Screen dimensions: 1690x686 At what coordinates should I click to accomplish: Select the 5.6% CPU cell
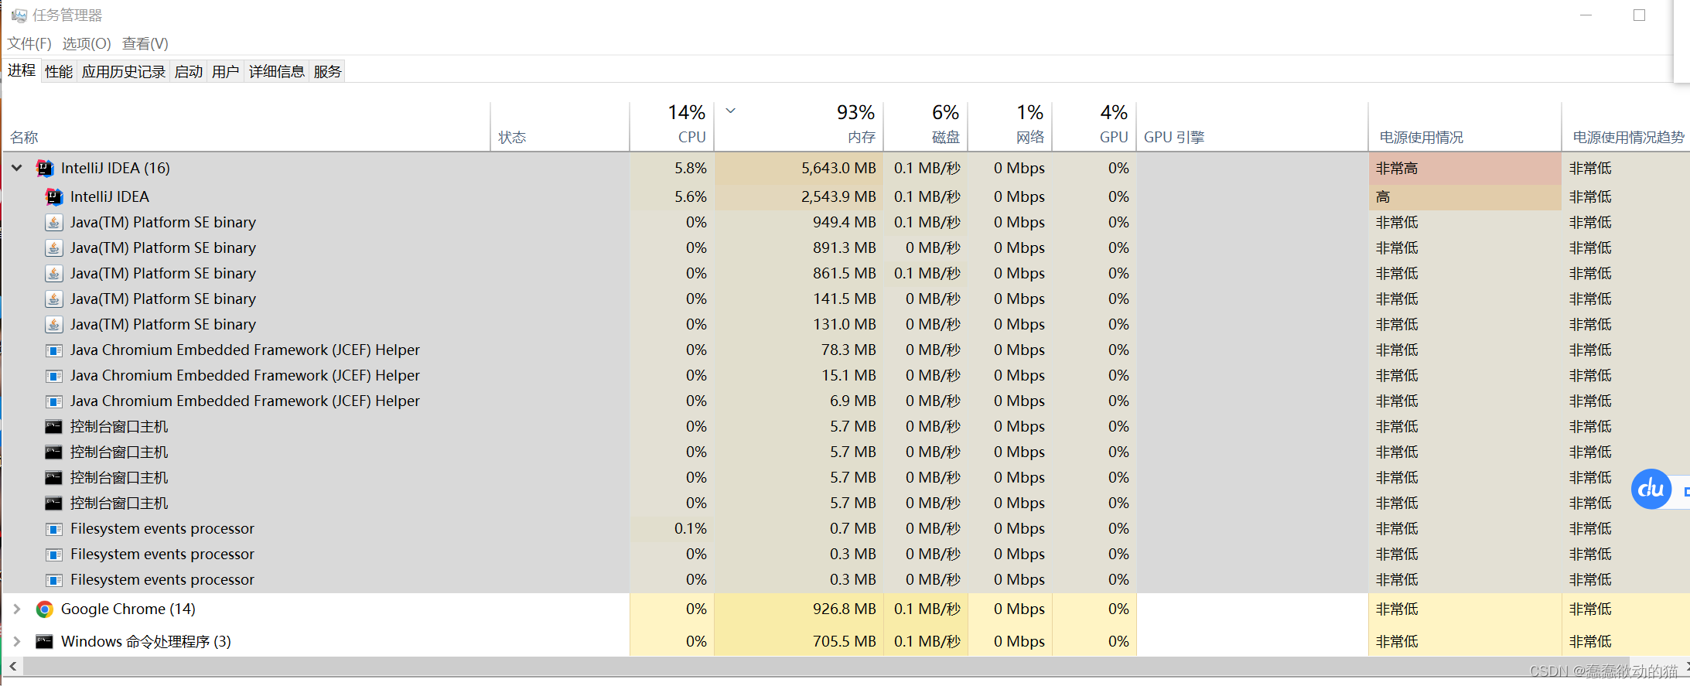coord(672,196)
